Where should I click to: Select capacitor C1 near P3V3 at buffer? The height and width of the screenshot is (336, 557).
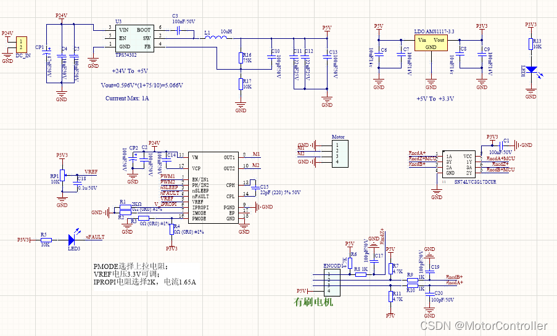click(x=503, y=145)
